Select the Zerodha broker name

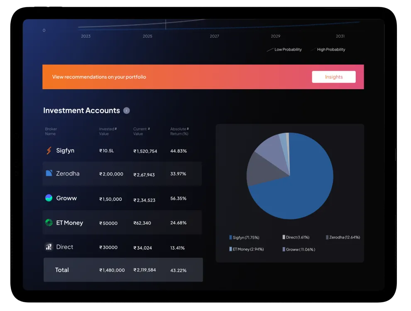[x=68, y=174]
